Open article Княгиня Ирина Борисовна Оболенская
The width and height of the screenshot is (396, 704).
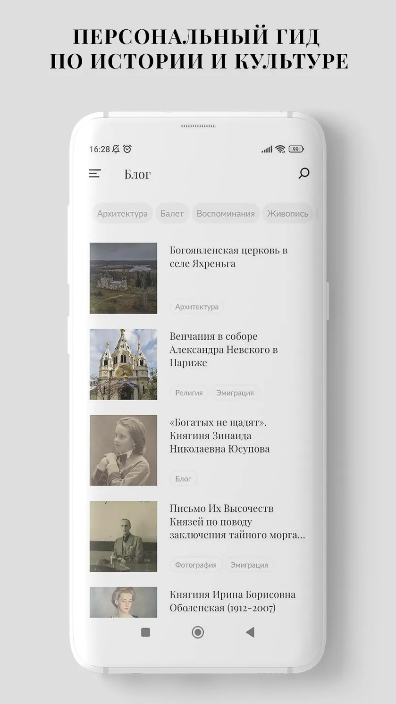point(233,601)
